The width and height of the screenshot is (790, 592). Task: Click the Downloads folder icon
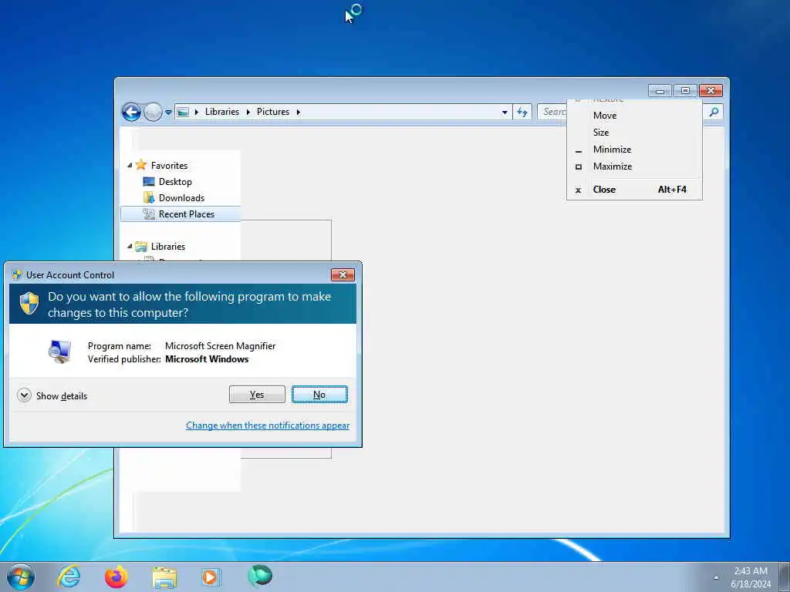coord(149,198)
